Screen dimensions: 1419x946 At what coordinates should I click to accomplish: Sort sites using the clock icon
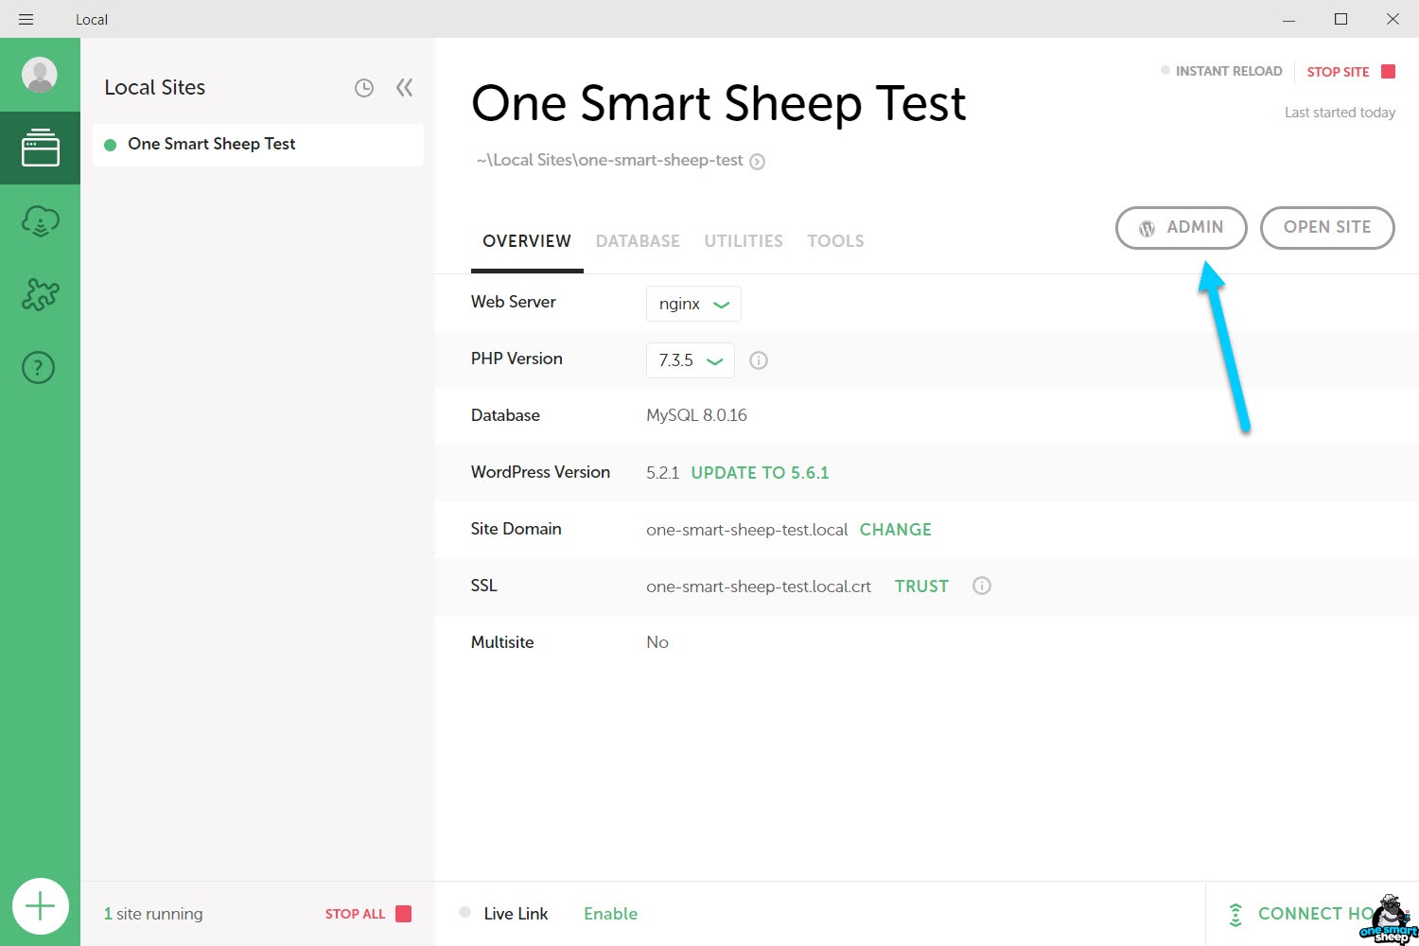(364, 88)
